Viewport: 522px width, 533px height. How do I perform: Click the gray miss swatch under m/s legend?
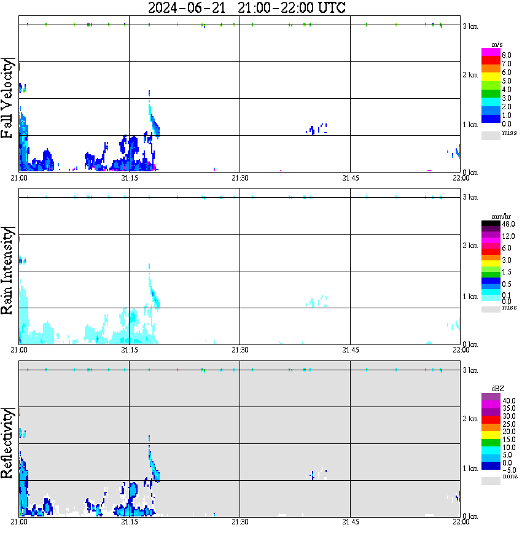(491, 135)
